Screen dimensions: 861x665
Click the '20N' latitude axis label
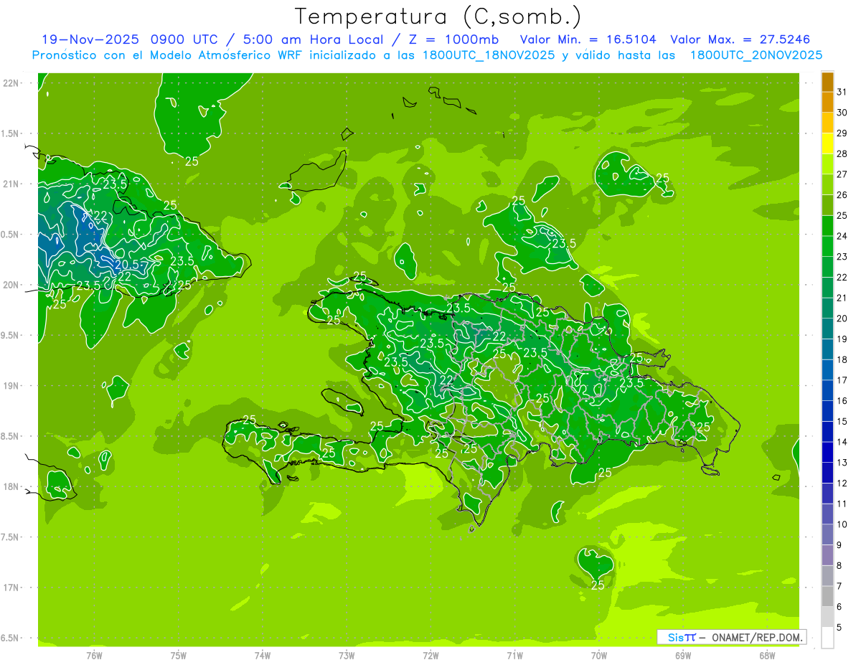click(11, 285)
